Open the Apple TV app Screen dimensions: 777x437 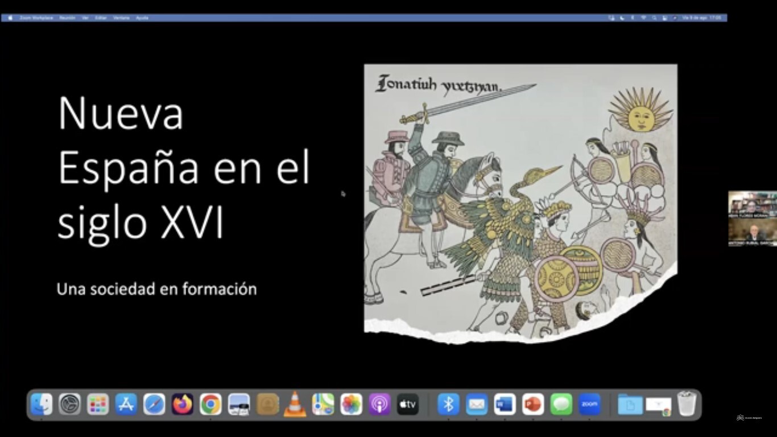(x=408, y=405)
